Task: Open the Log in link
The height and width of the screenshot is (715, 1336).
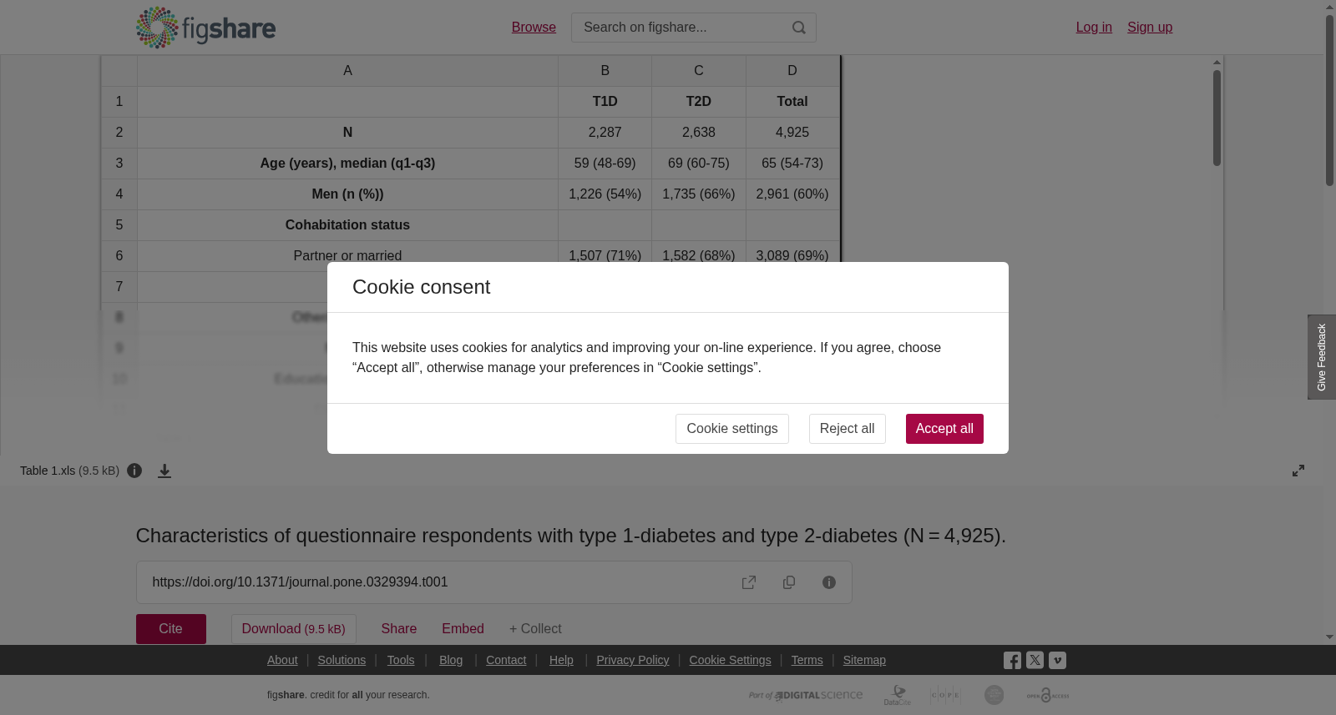Action: click(x=1094, y=28)
